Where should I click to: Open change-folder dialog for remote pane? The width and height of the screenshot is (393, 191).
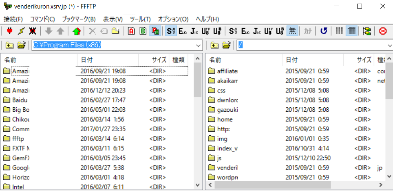(226, 45)
